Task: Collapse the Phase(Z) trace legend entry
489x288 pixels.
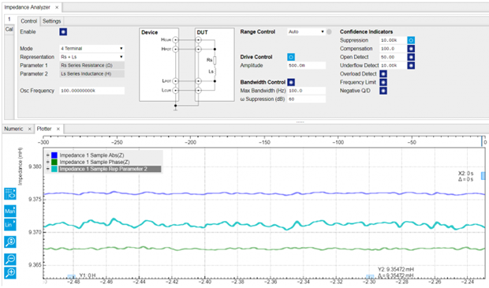Action: pyautogui.click(x=47, y=162)
